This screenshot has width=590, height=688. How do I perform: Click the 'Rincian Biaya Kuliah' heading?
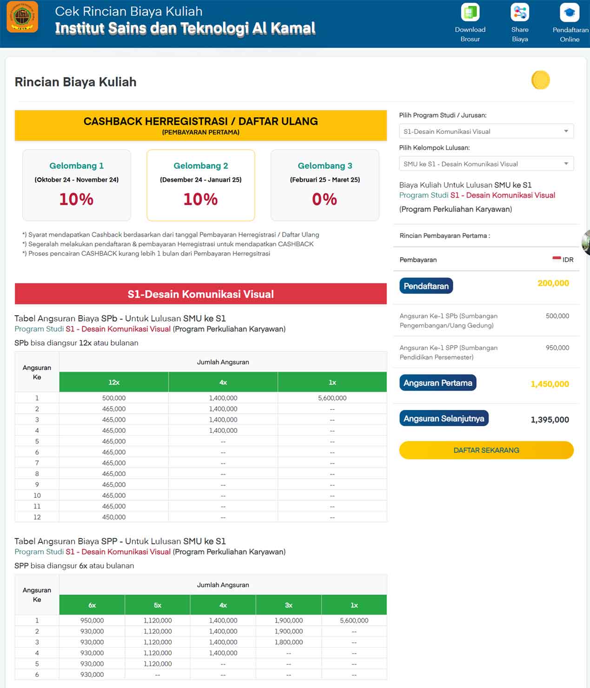75,82
